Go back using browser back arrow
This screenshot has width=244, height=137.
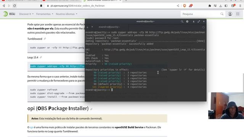coord(4,6)
